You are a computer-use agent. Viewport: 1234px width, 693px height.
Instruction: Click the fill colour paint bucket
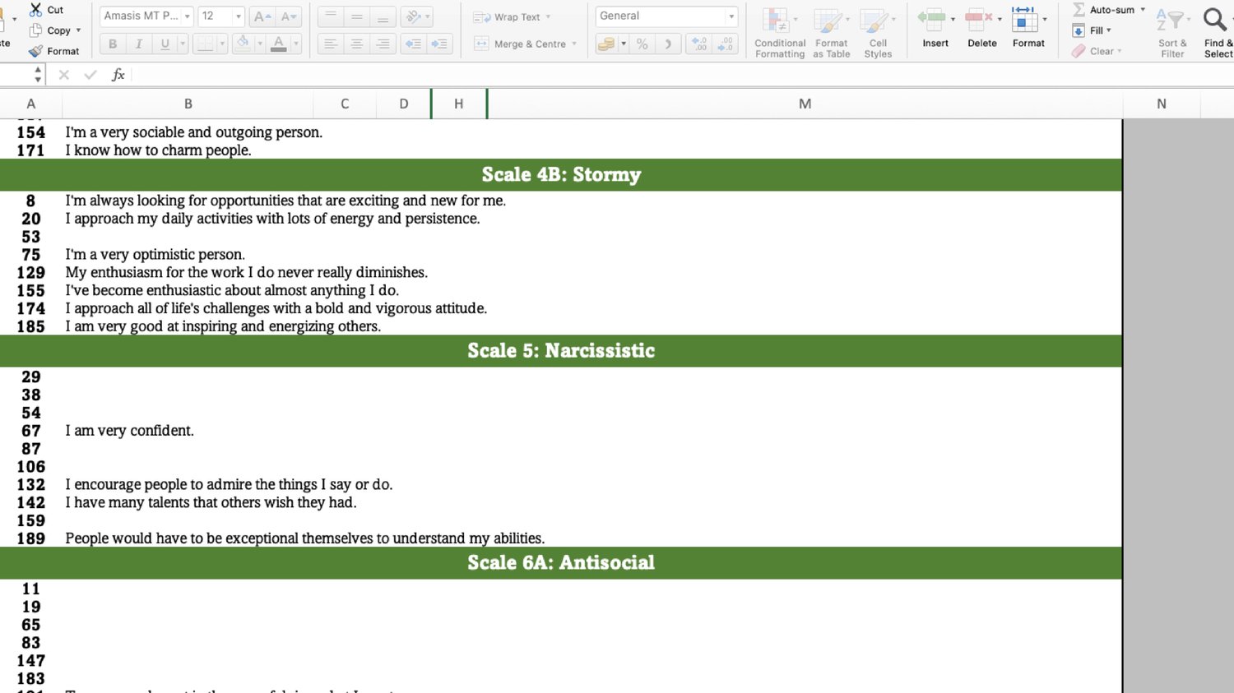point(243,44)
